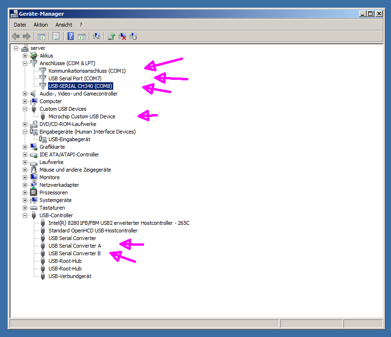Image resolution: width=391 pixels, height=337 pixels.
Task: Select Microchip Custom USB Device
Action: tap(82, 116)
